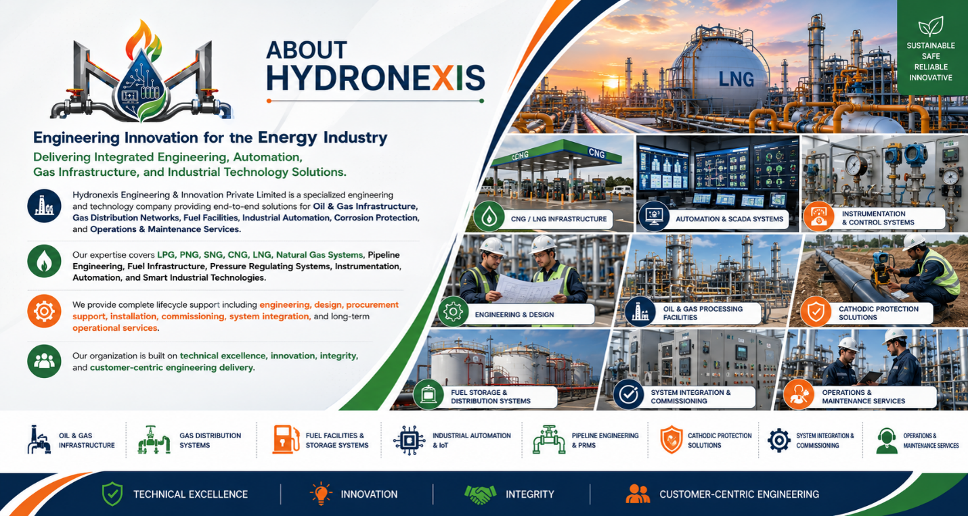968x516 pixels.
Task: Click the Integrity handshake icon
Action: 481,494
